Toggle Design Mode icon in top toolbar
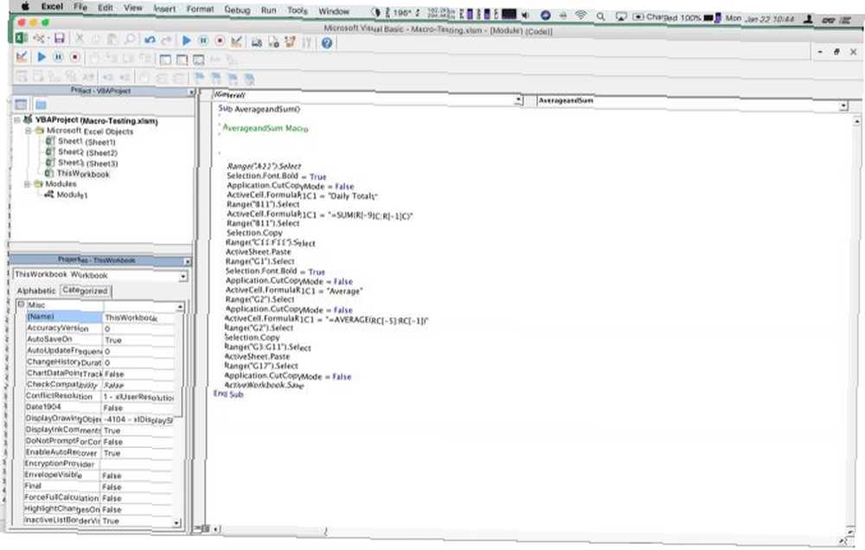The width and height of the screenshot is (865, 550). [237, 42]
